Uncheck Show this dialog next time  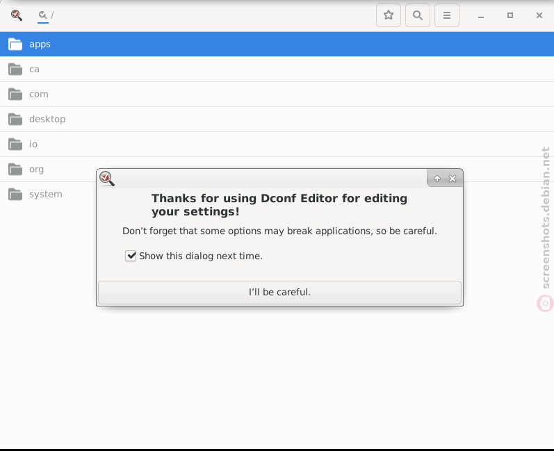131,256
